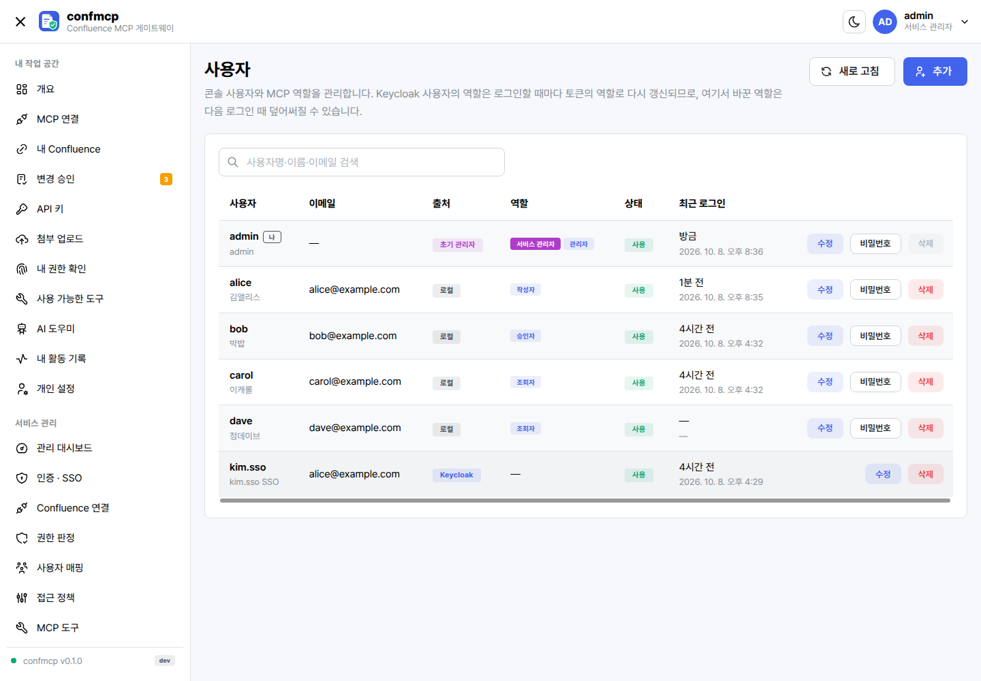Click the 사용자 매핑 users icon

click(x=22, y=568)
